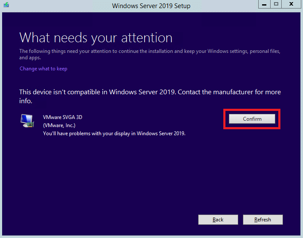Screen dimensions: 303x238
Task: Click the 'and apps.' line of the description
Action: click(30, 58)
